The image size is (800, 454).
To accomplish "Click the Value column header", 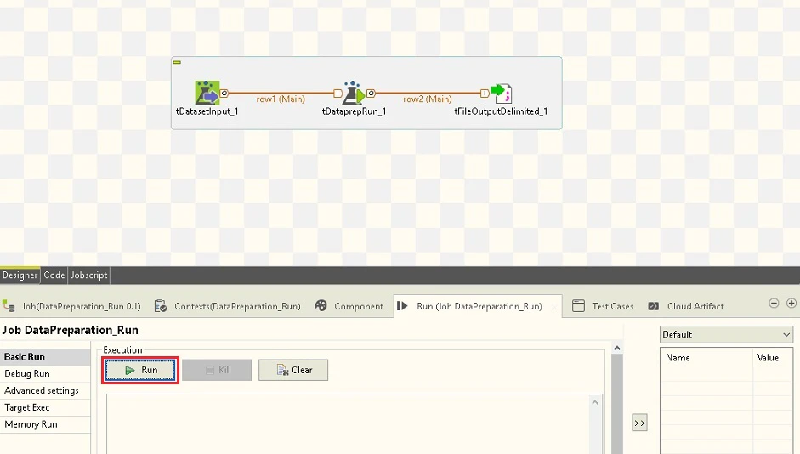I will tap(773, 358).
